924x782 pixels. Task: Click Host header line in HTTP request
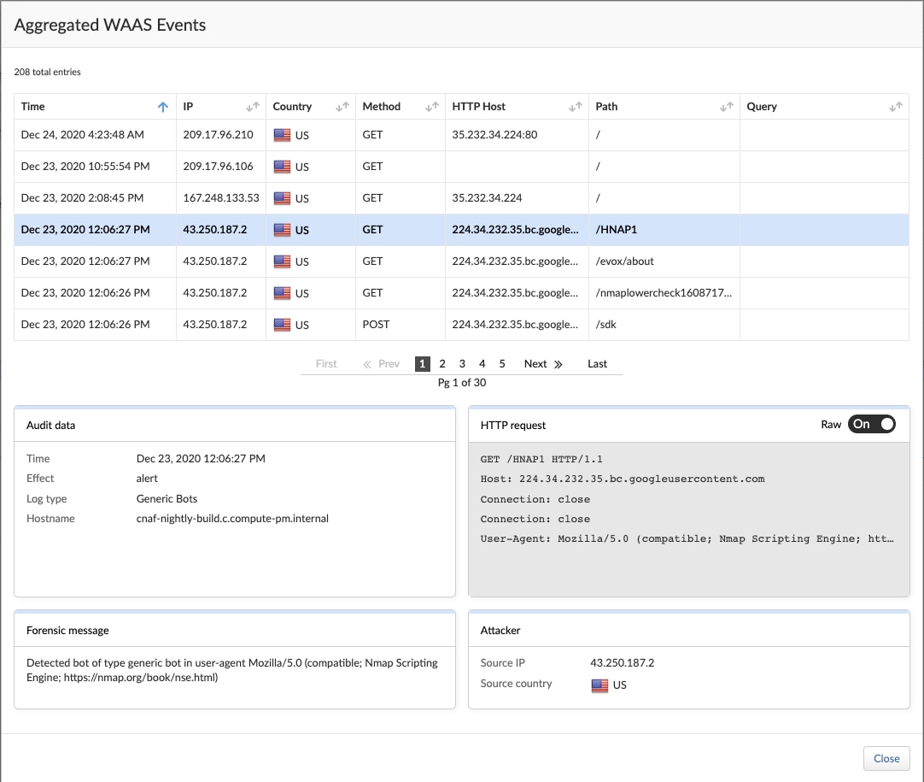[623, 479]
